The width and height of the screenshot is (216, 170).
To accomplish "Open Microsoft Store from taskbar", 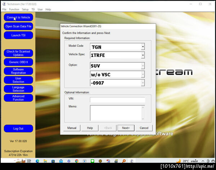I will click(x=53, y=161).
